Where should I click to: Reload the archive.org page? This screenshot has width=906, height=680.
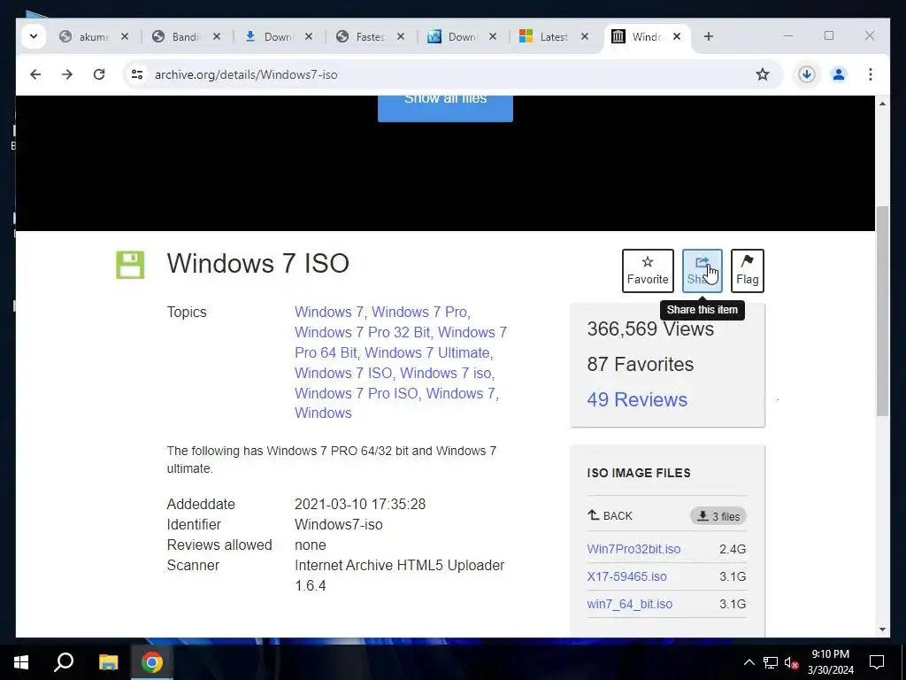[x=99, y=74]
